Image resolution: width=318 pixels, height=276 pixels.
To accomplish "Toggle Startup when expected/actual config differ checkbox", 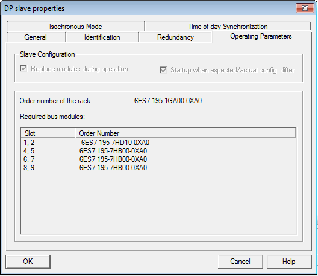I will (163, 70).
